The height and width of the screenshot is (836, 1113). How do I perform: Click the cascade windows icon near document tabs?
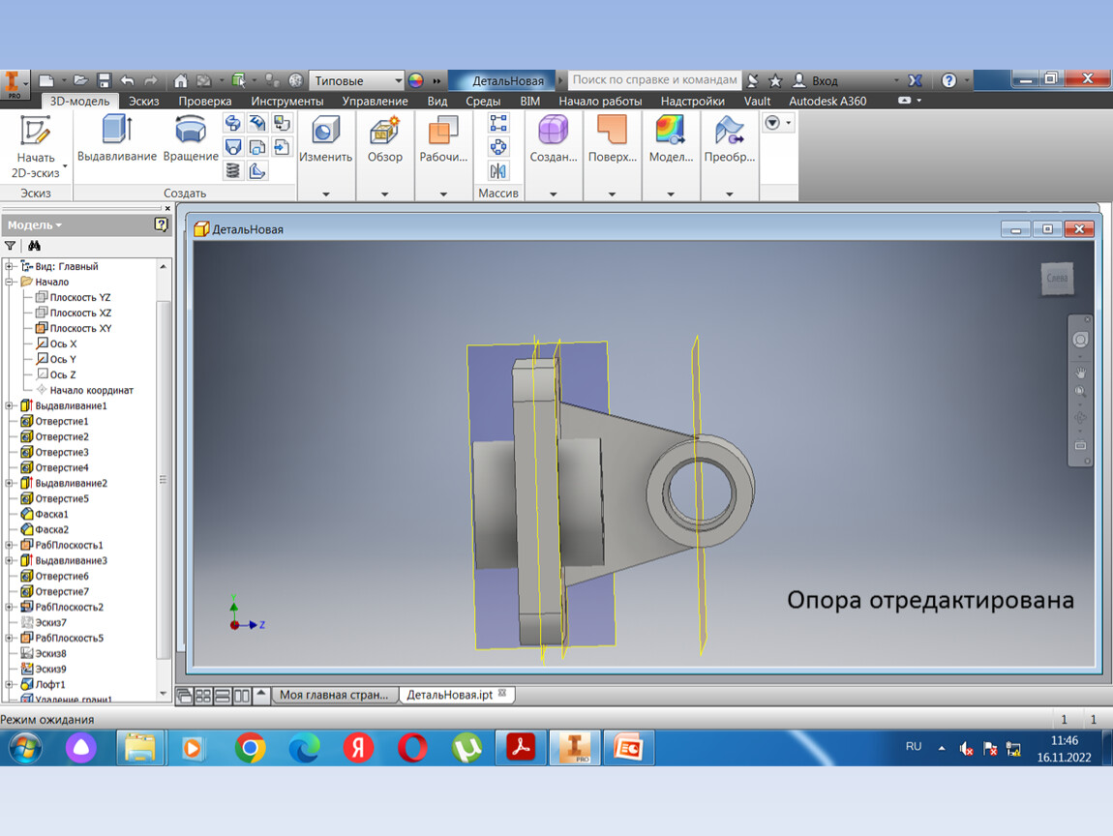point(184,696)
